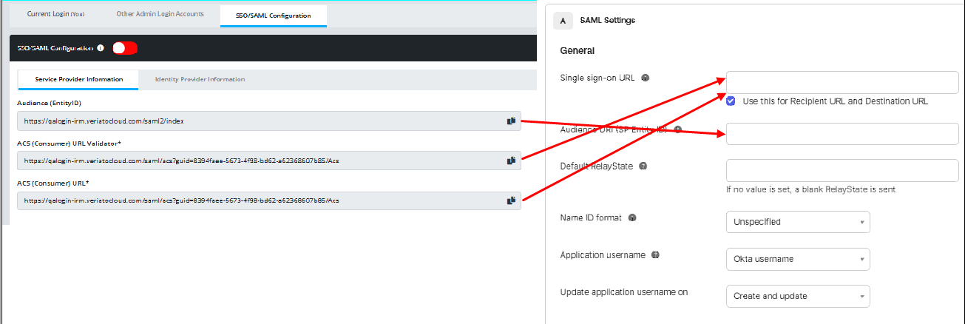Open help icon next to Name ID format
Image resolution: width=965 pixels, height=324 pixels.
pos(632,217)
